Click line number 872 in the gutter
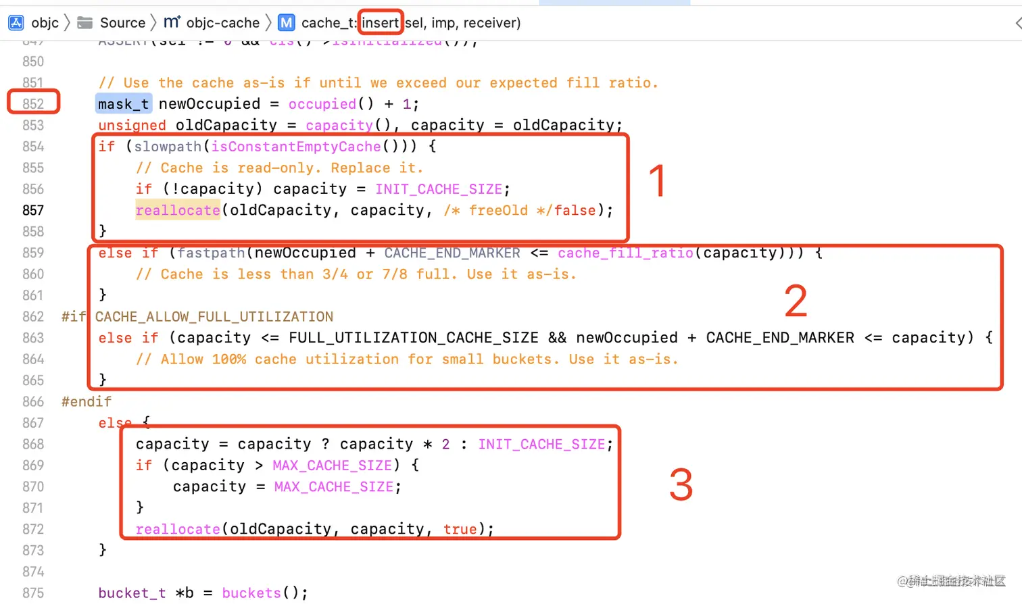The height and width of the screenshot is (604, 1022). coord(33,530)
